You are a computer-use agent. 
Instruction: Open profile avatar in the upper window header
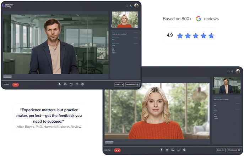[x=136, y=6]
